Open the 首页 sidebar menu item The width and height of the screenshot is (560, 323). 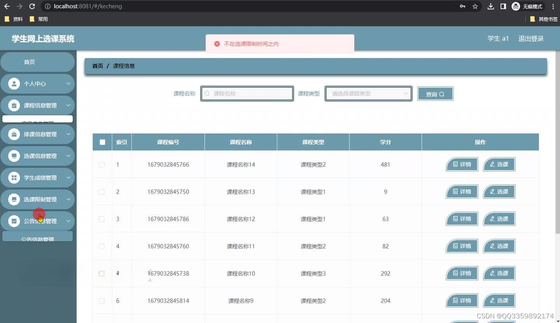click(37, 62)
